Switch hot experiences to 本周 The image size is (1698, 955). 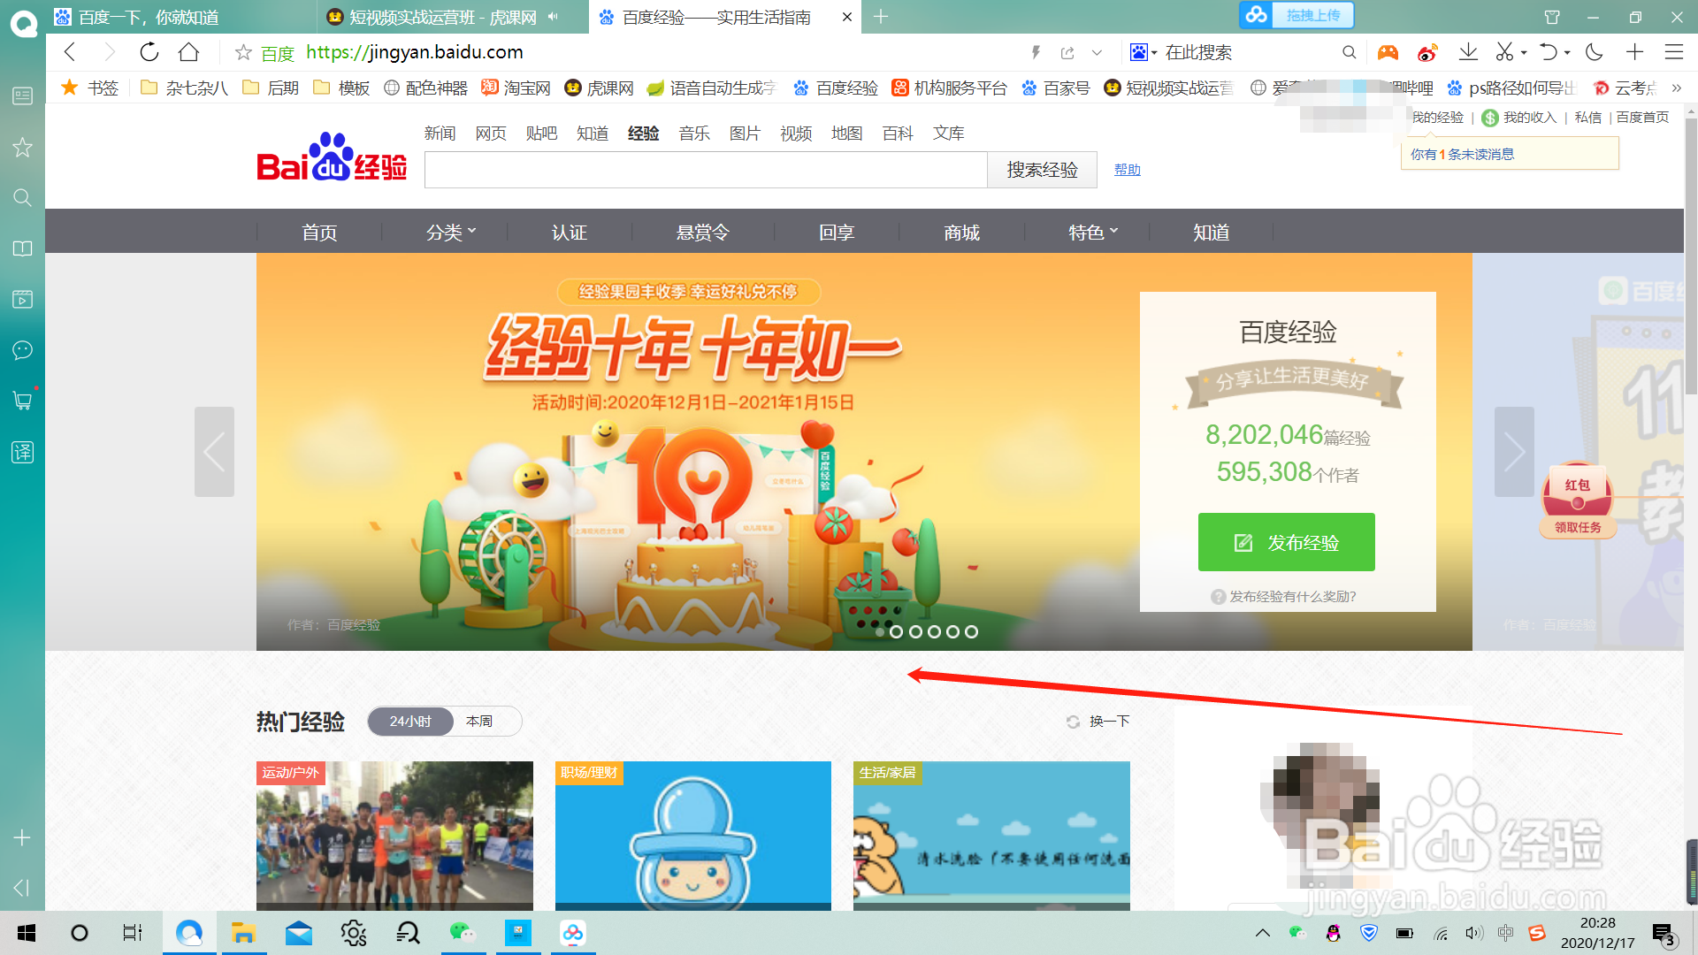(479, 722)
